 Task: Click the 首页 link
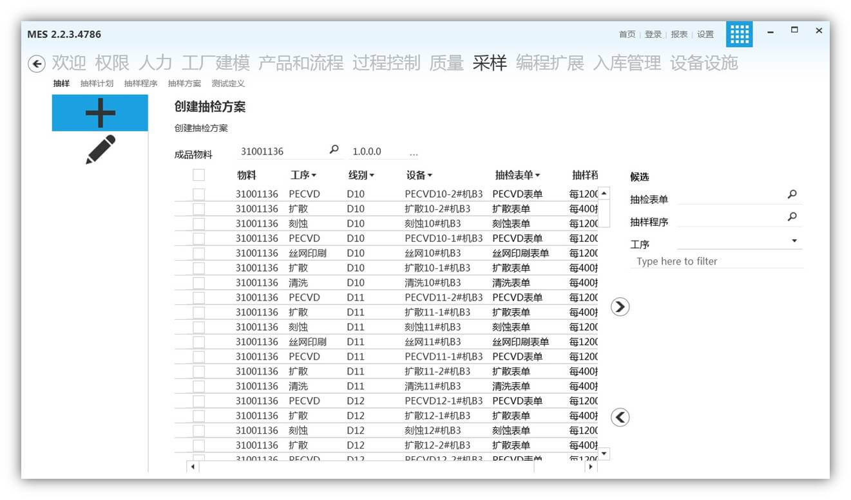tap(627, 35)
